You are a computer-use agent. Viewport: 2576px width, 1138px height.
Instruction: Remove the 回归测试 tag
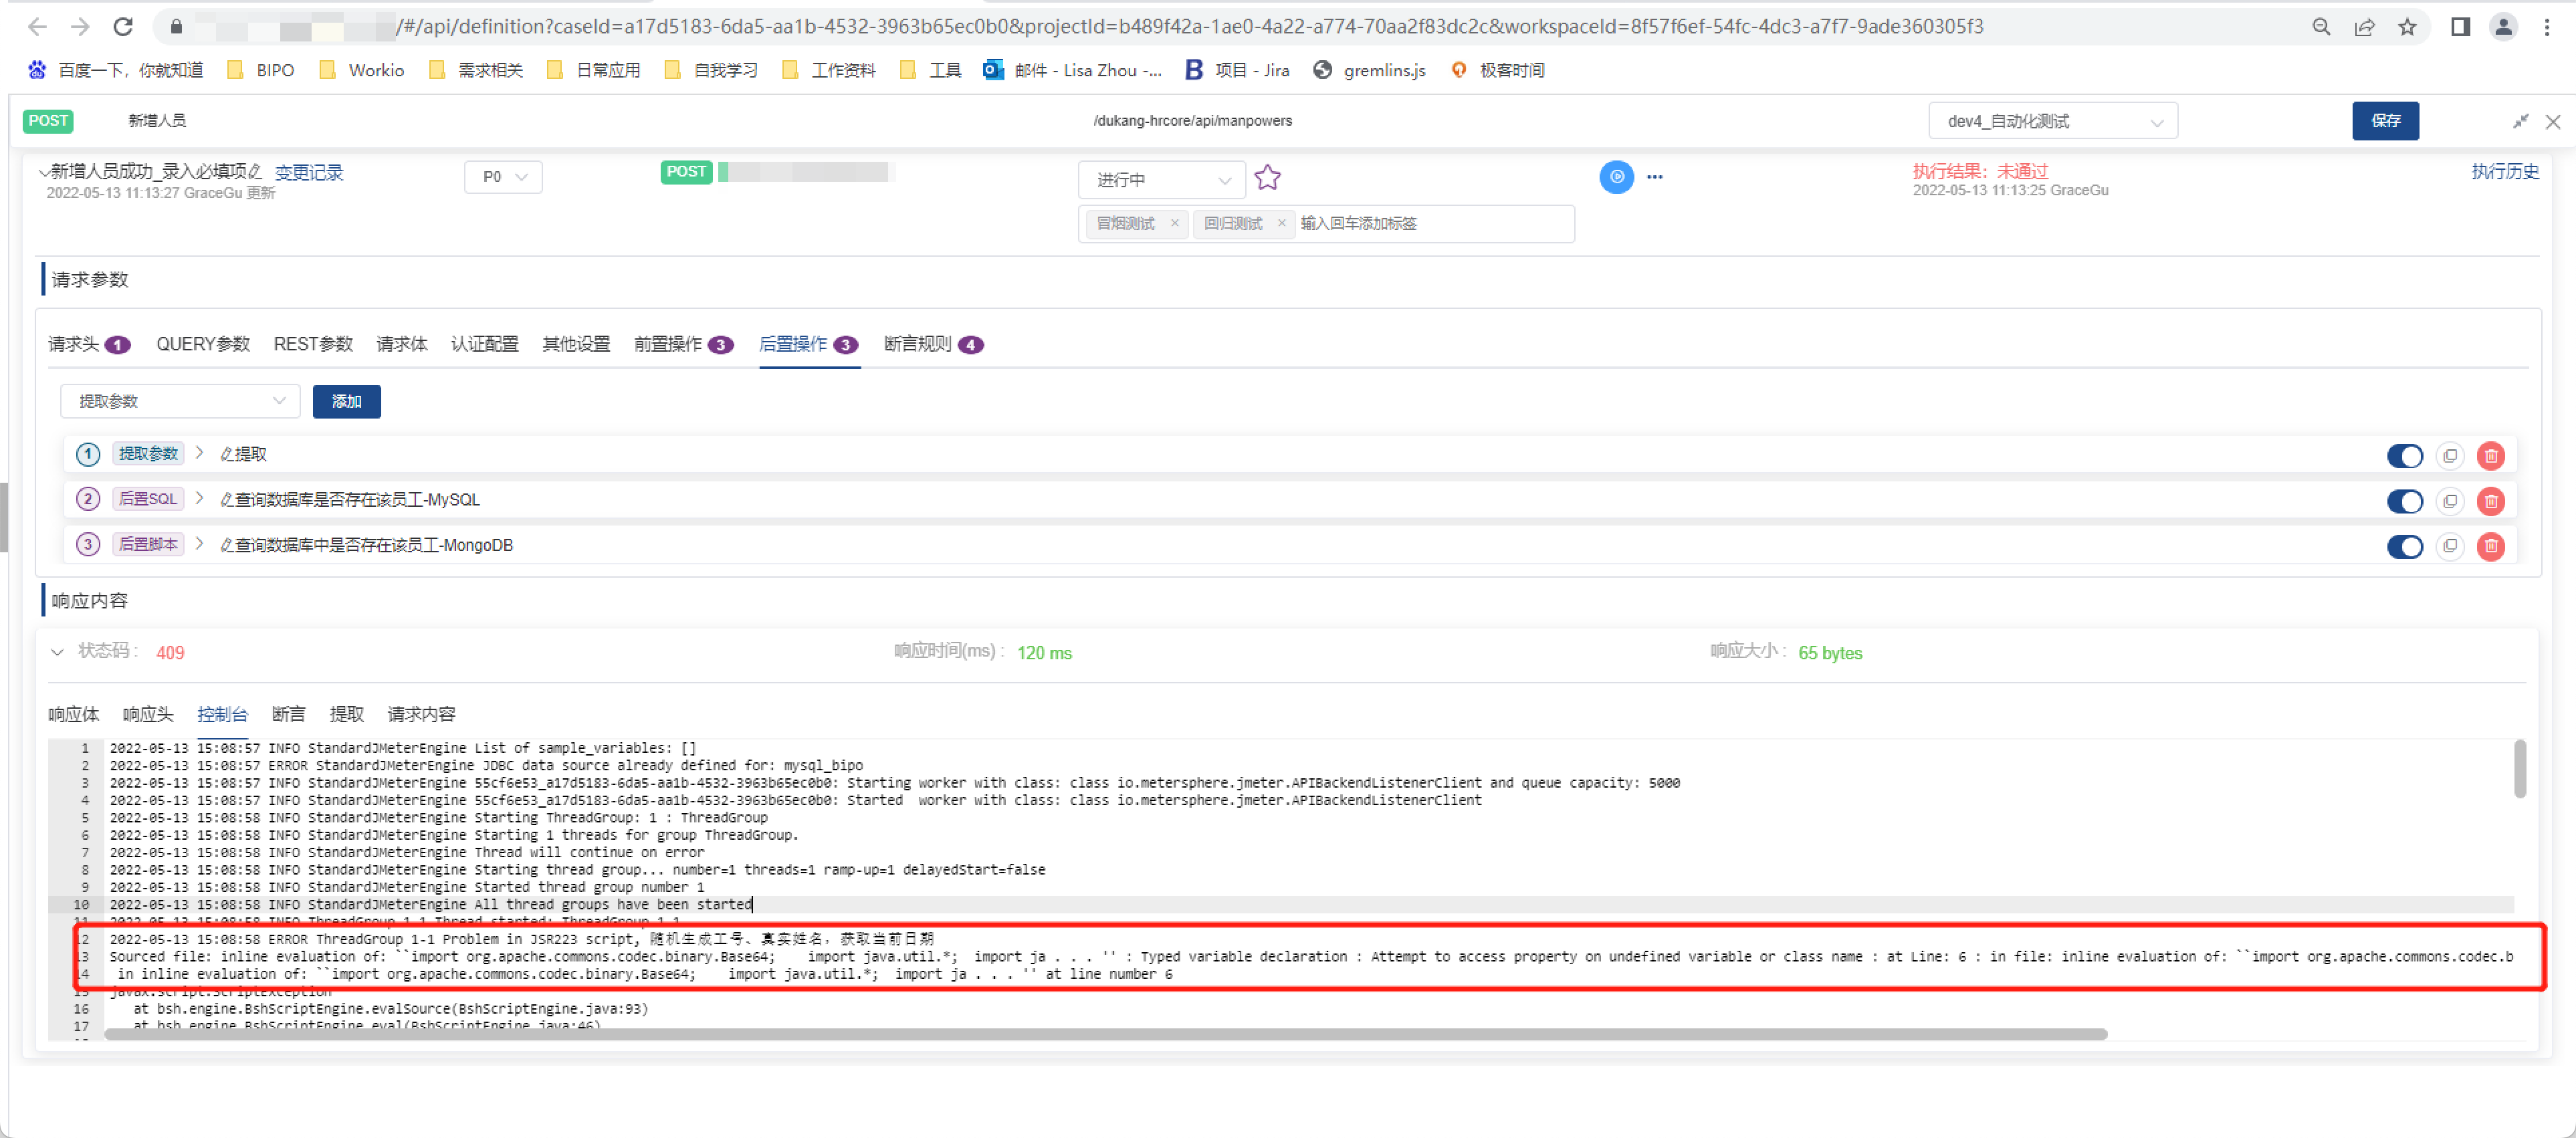coord(1281,223)
